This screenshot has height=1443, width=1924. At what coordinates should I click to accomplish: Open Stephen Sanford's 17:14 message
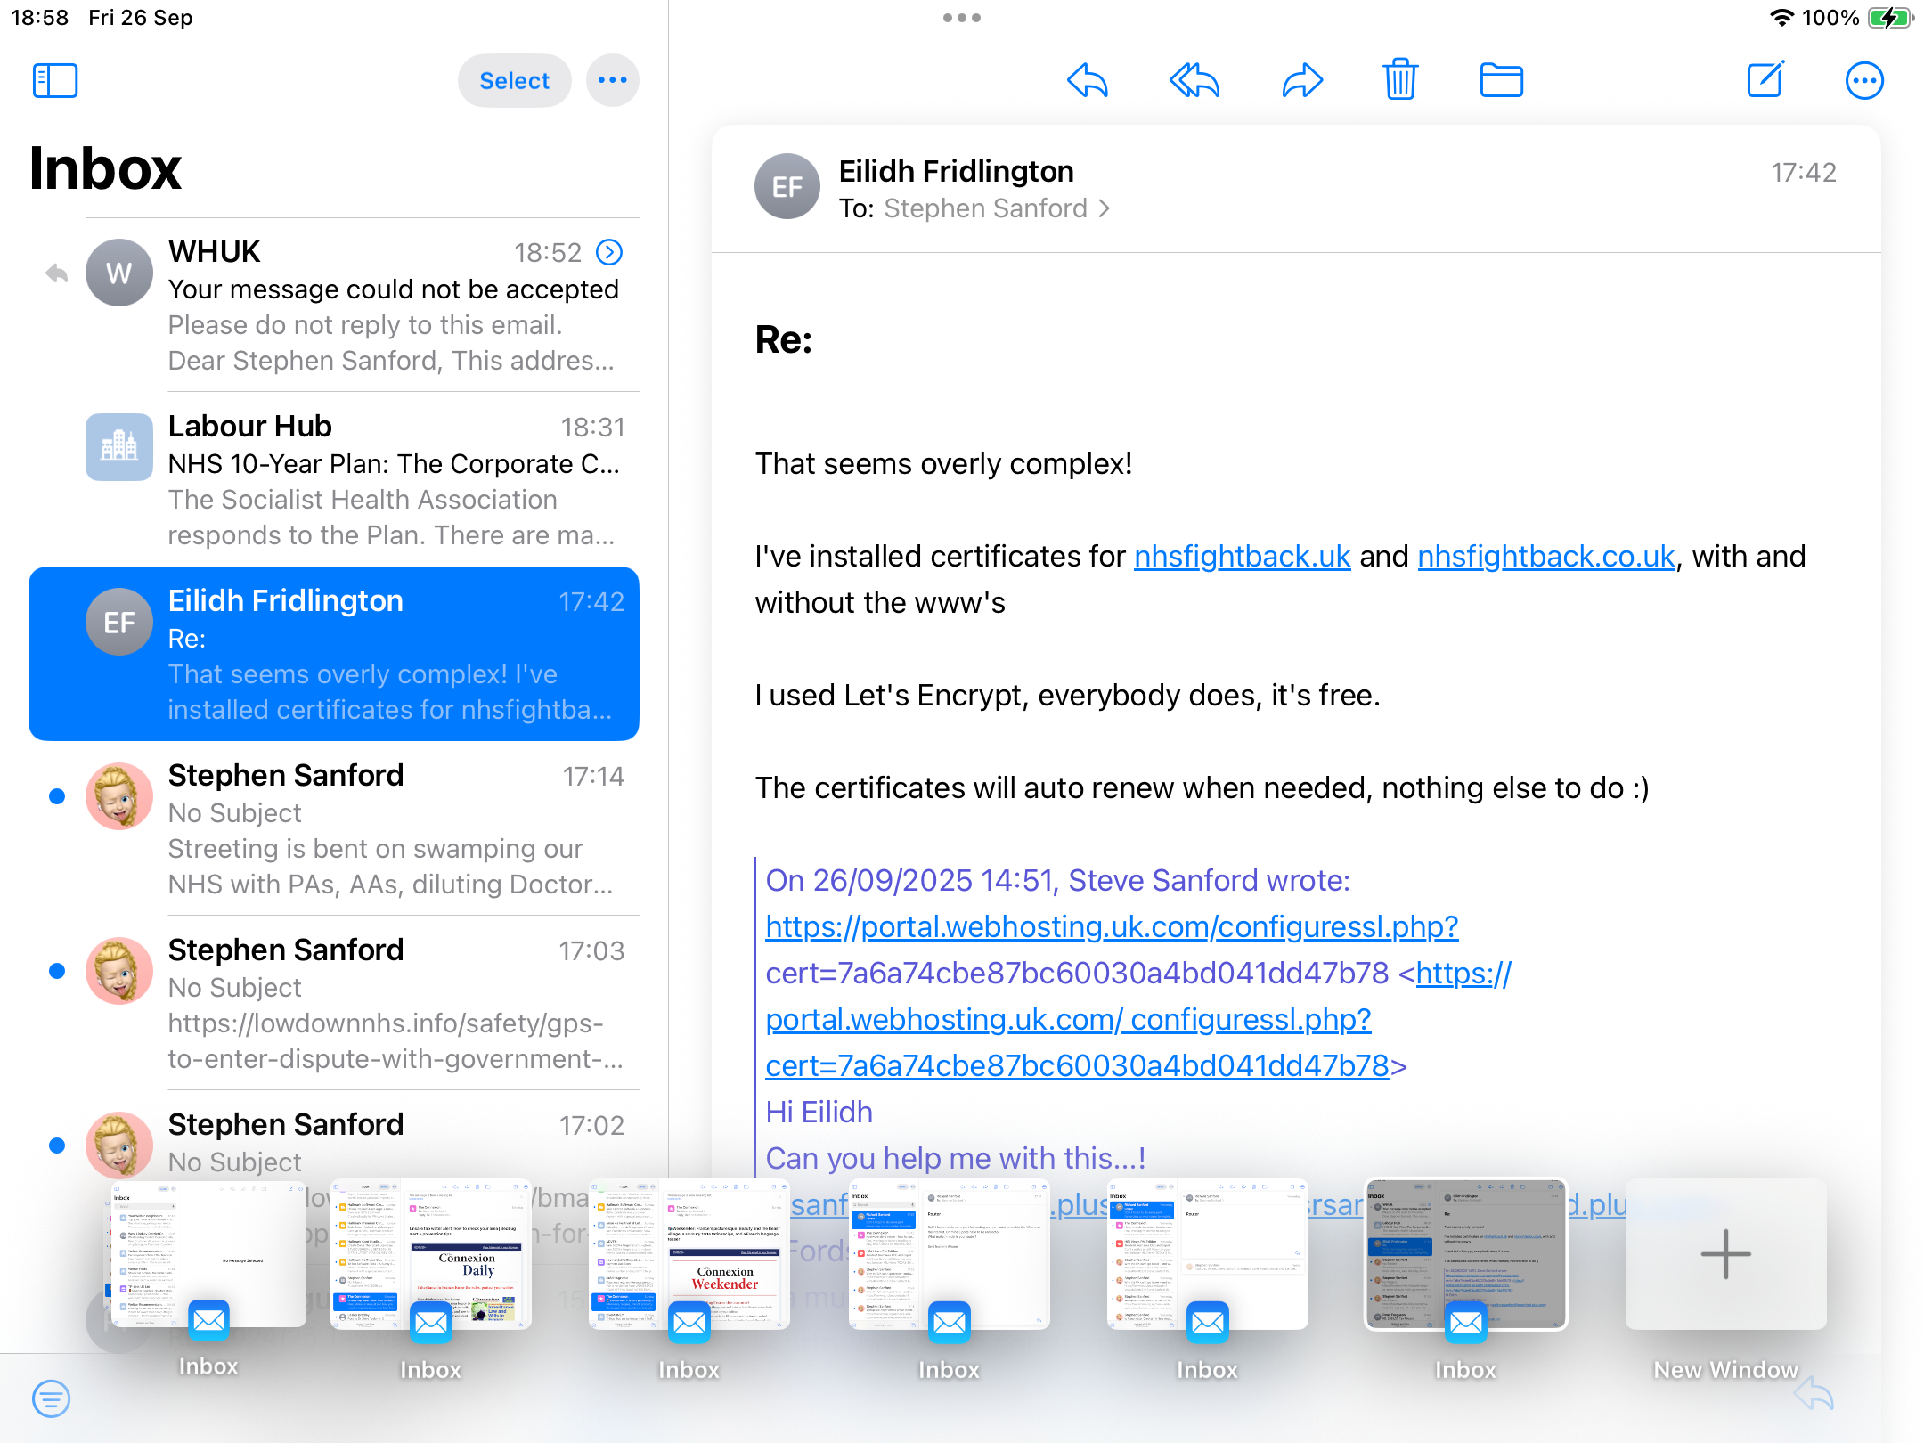coord(395,828)
